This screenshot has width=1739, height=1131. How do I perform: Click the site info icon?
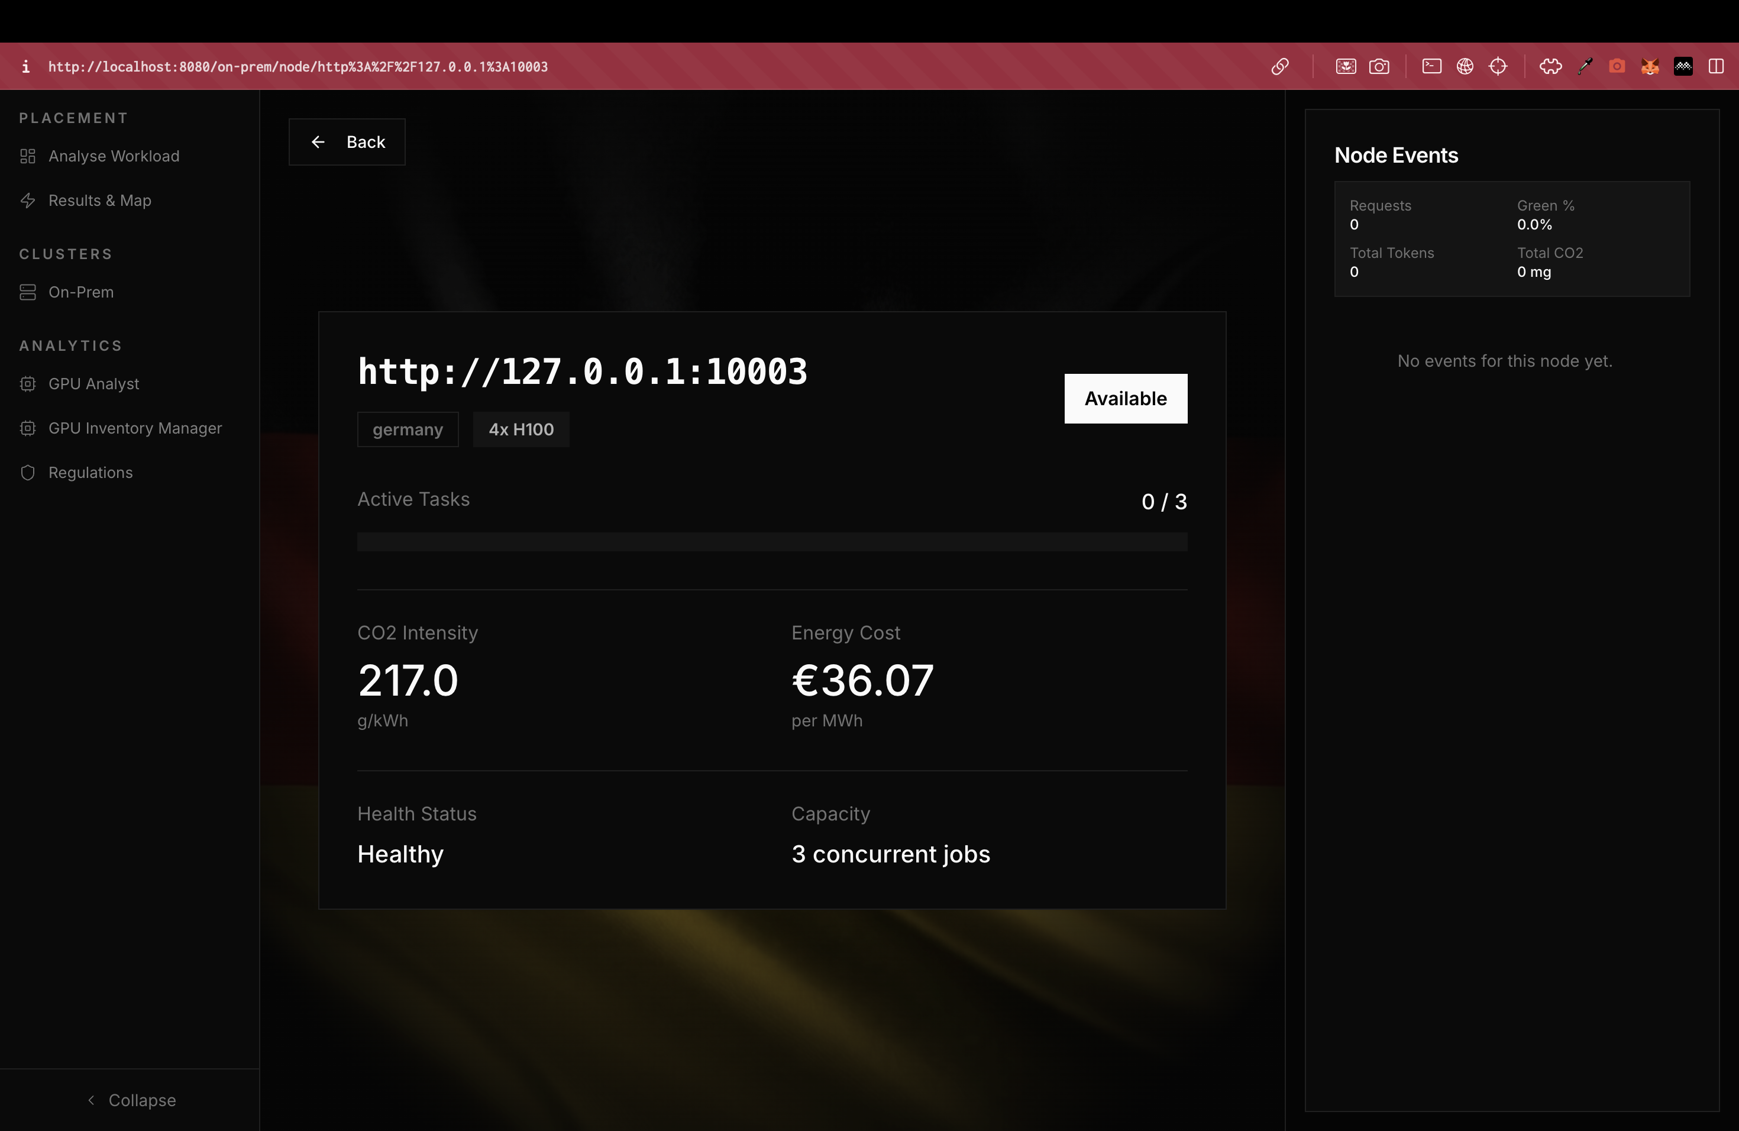pos(25,66)
